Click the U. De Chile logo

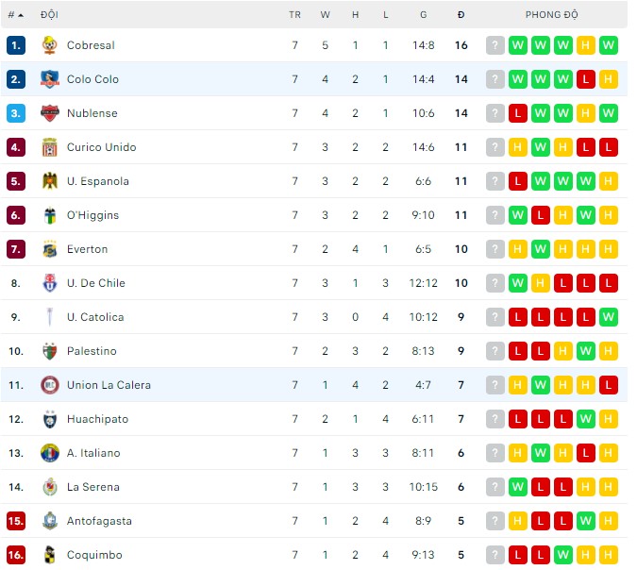coord(50,283)
